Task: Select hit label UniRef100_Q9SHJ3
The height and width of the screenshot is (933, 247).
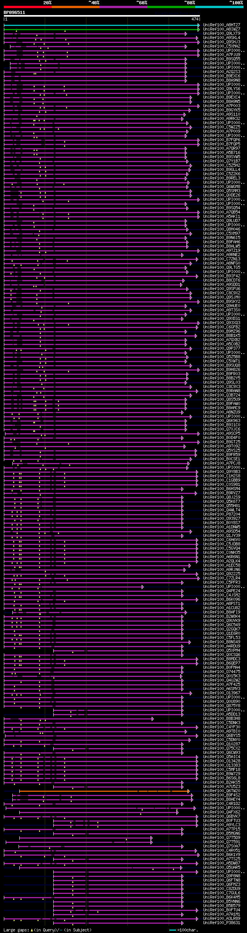Action: [222, 42]
